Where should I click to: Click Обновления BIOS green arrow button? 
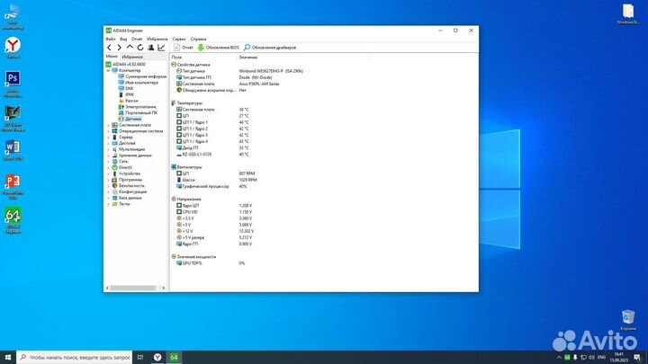click(218, 48)
